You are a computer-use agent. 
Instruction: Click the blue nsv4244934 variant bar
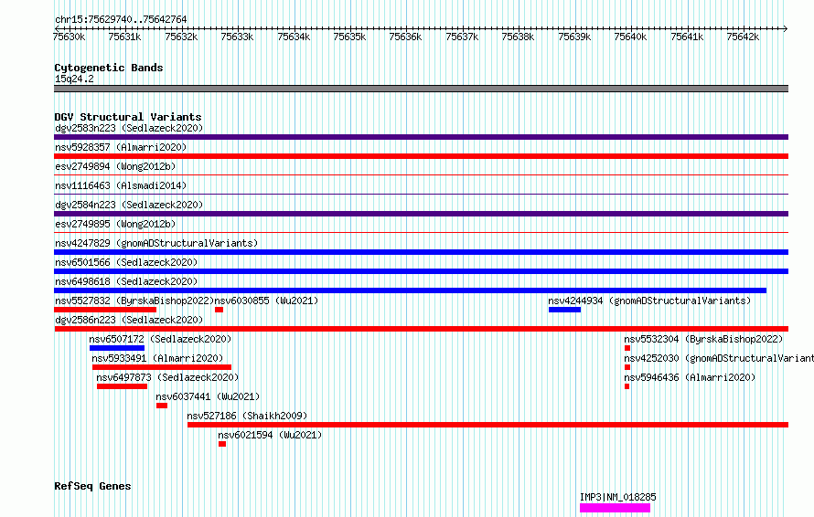[x=565, y=310]
